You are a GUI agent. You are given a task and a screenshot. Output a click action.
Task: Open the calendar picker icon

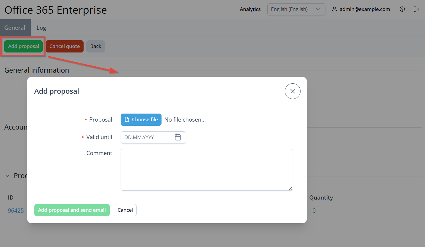point(178,137)
